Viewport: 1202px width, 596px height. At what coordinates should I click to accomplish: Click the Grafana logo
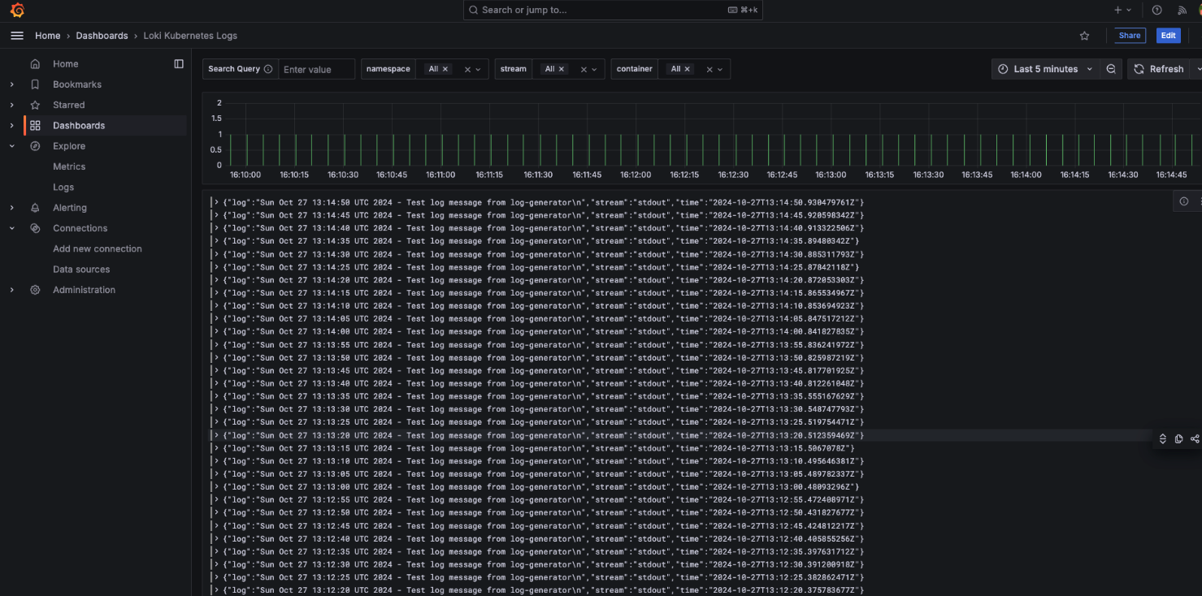coord(17,11)
